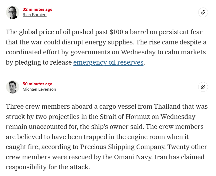Click the "50 minutes ago" timestamp
The height and width of the screenshot is (176, 216).
pyautogui.click(x=37, y=84)
